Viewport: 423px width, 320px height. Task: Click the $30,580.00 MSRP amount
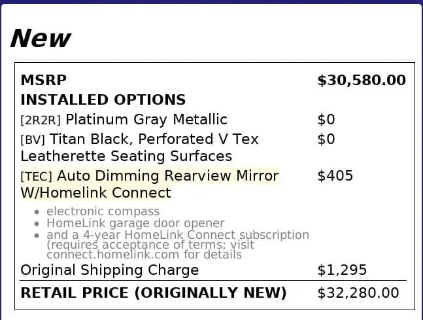click(361, 80)
